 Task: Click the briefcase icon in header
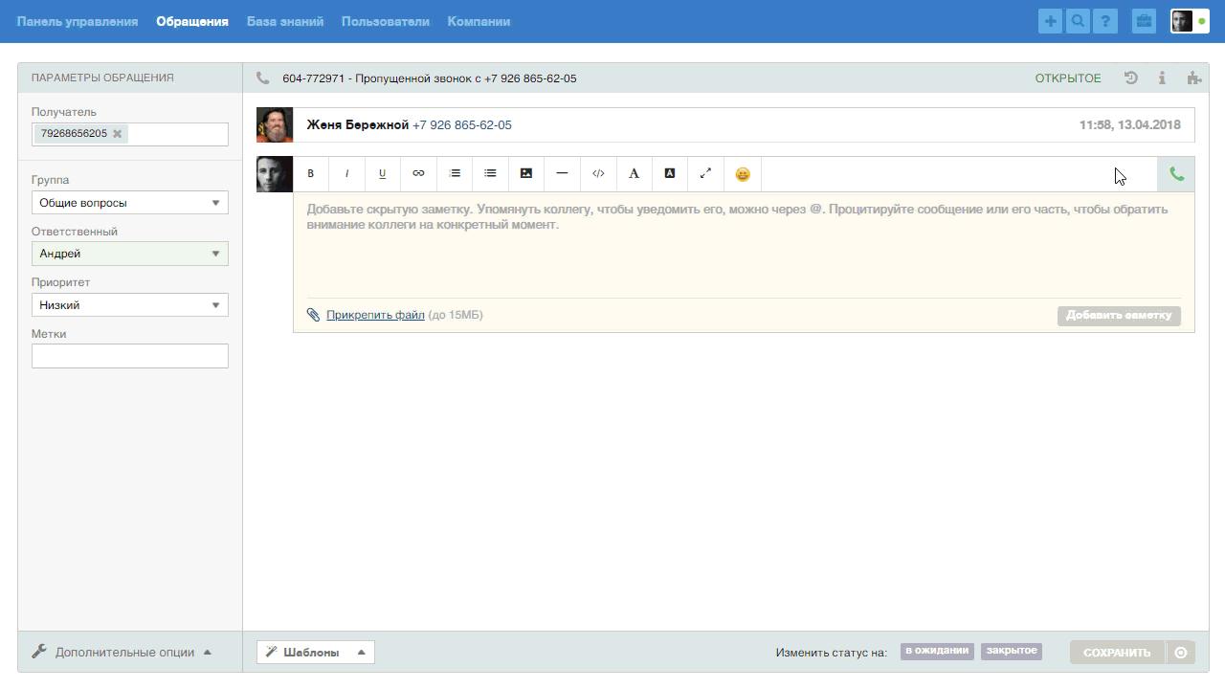click(x=1144, y=21)
